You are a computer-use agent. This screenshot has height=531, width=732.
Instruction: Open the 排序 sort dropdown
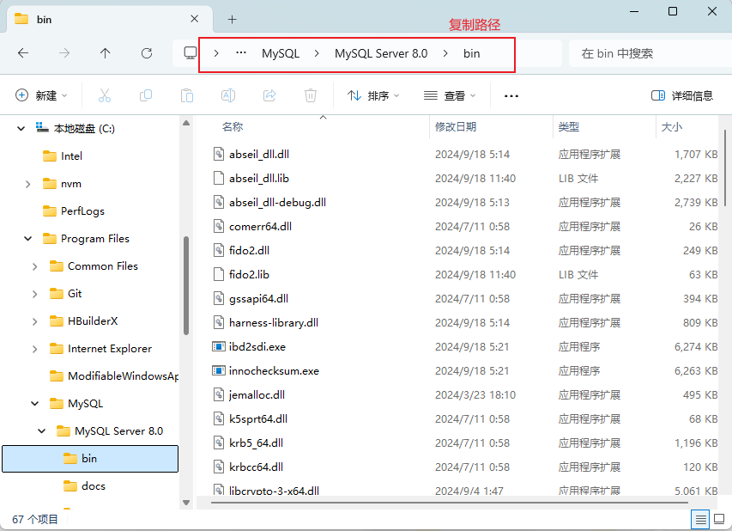click(372, 95)
